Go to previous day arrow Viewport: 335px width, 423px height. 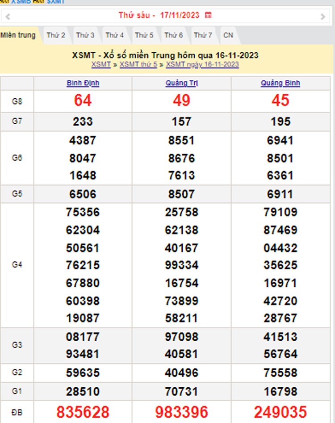pos(8,17)
